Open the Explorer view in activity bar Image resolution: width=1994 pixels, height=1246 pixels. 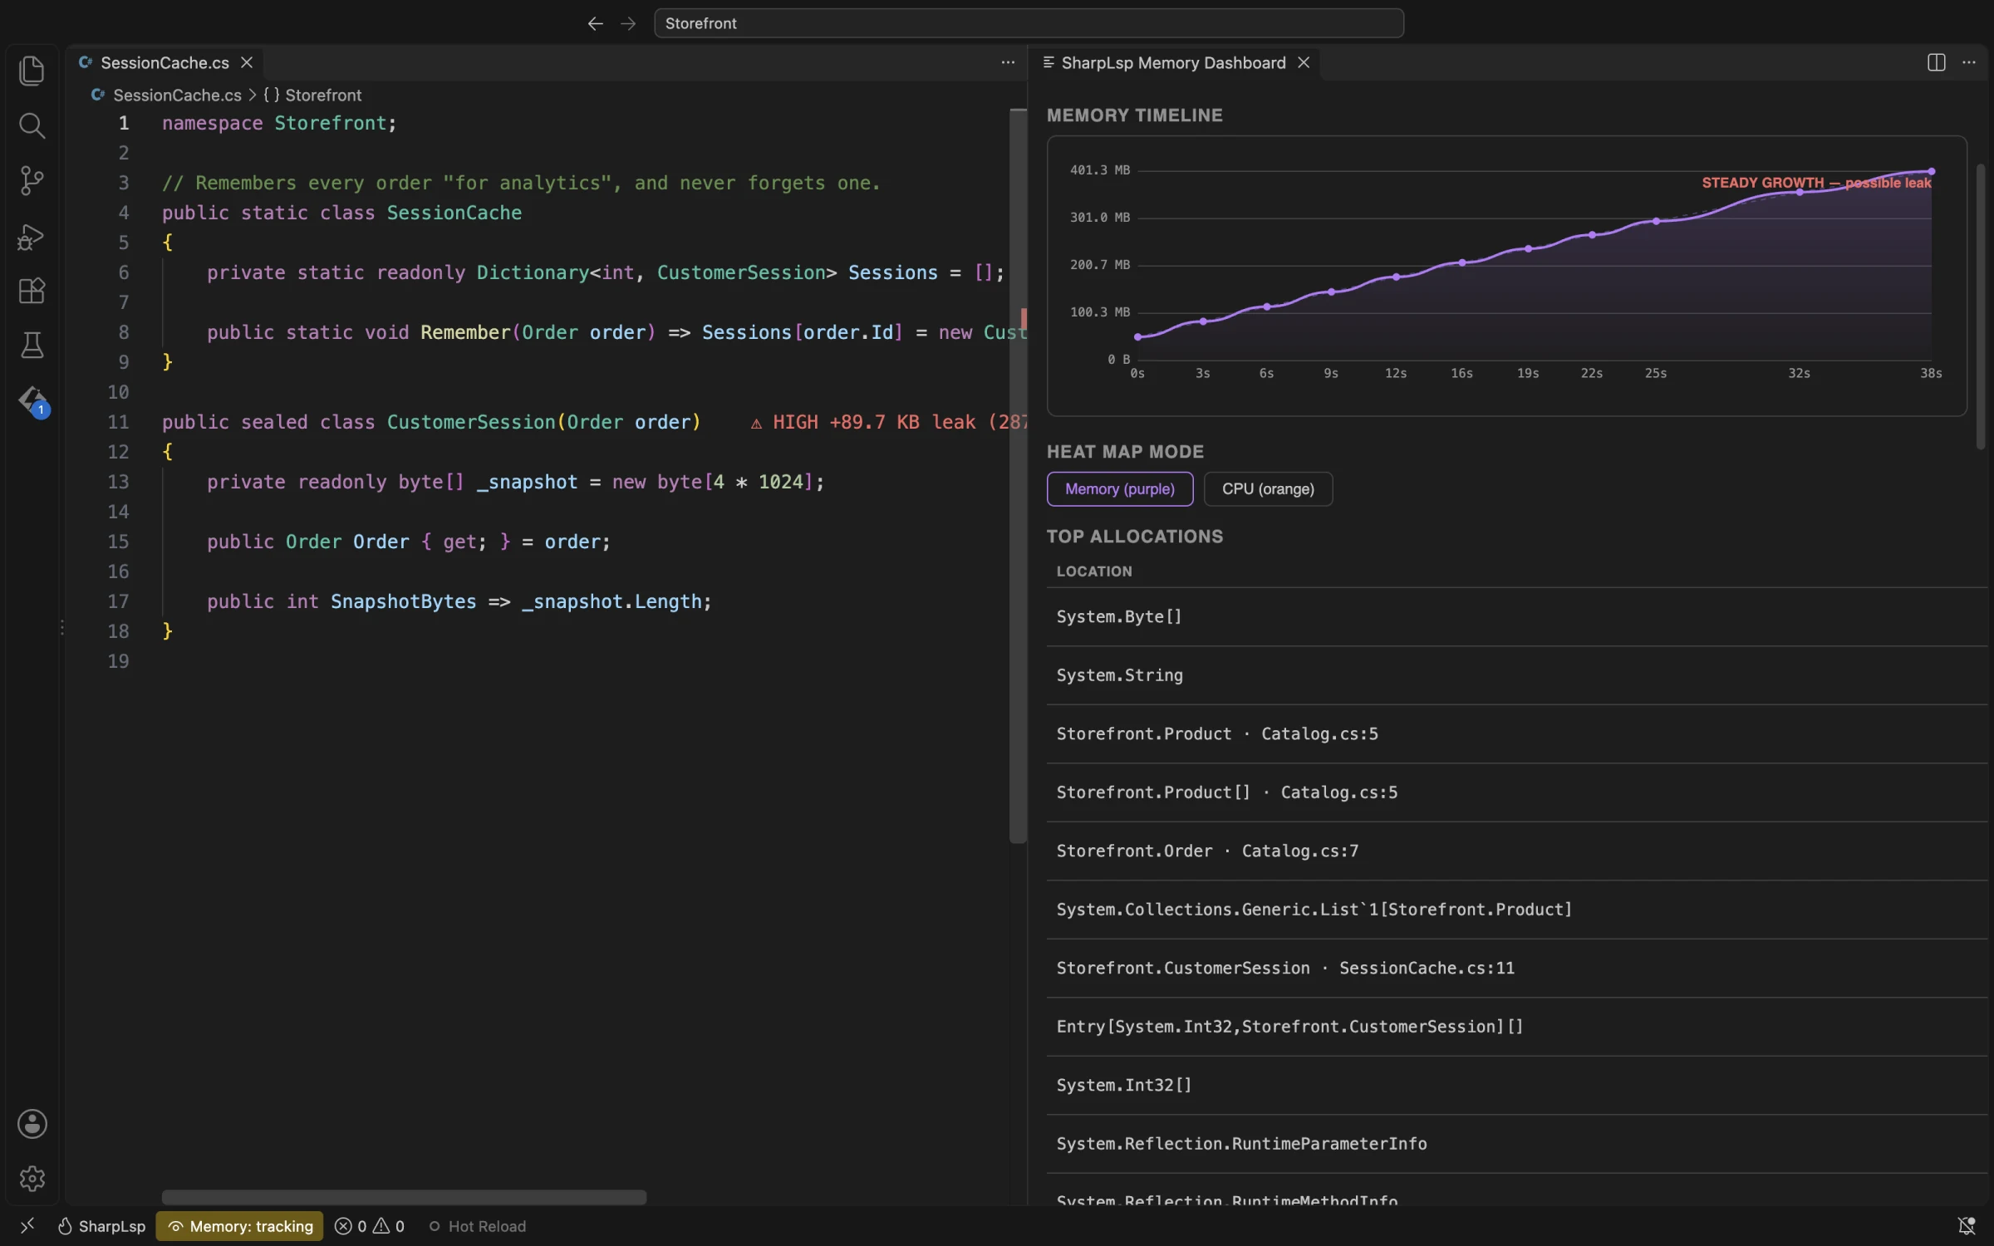pos(32,71)
